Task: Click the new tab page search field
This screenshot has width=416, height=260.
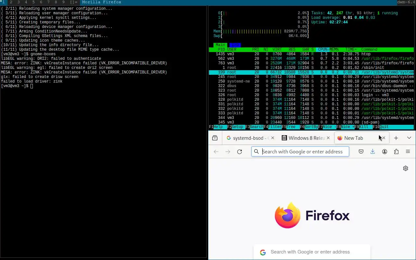Action: tap(312, 252)
